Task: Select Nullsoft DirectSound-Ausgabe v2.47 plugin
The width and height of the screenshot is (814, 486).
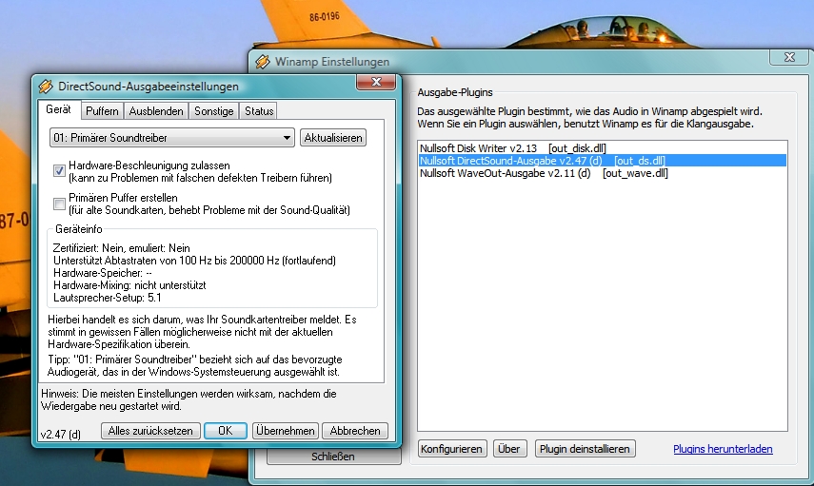Action: click(x=603, y=161)
